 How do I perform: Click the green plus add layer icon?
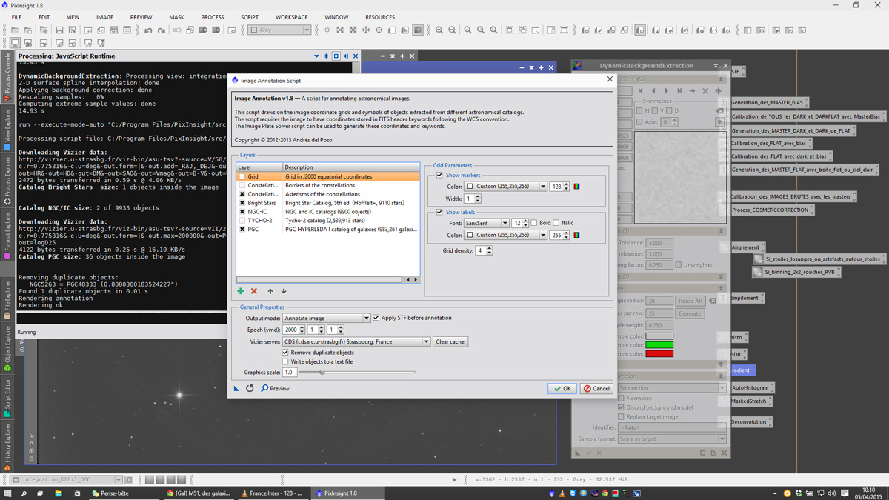coord(240,291)
